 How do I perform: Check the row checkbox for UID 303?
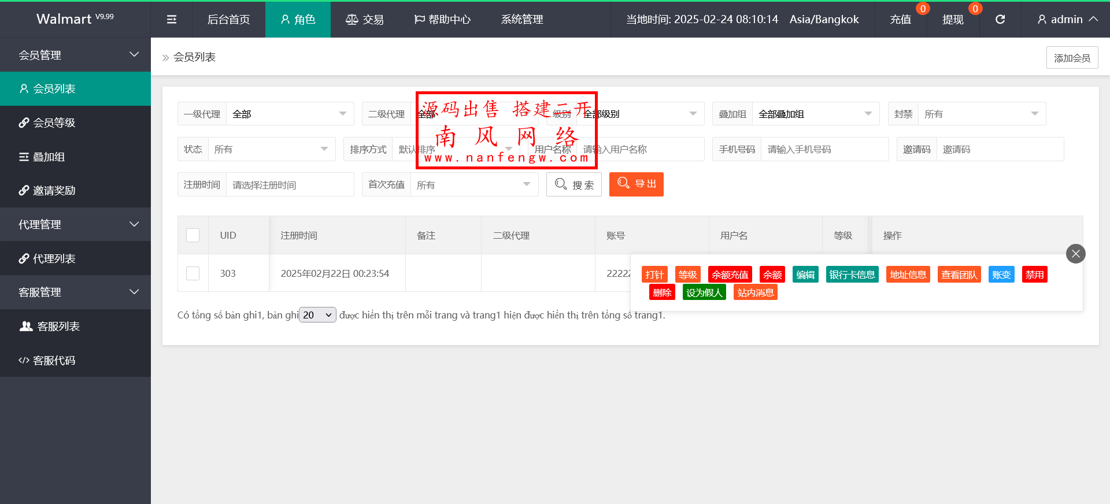(x=193, y=273)
